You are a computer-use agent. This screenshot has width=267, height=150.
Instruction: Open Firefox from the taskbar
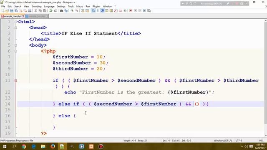click(53, 146)
